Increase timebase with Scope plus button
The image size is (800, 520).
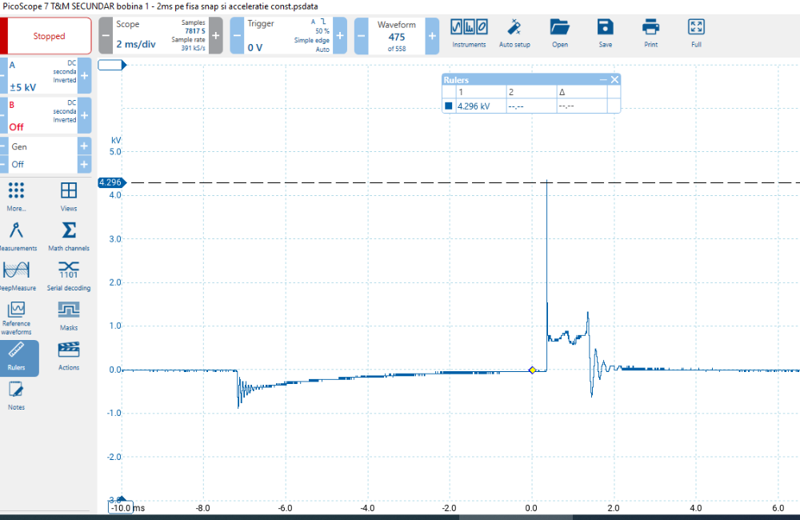click(216, 36)
